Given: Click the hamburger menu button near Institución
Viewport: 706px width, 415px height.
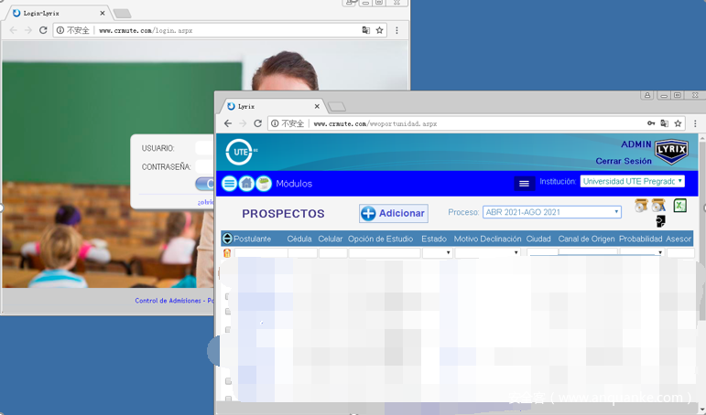Looking at the screenshot, I should pos(524,184).
